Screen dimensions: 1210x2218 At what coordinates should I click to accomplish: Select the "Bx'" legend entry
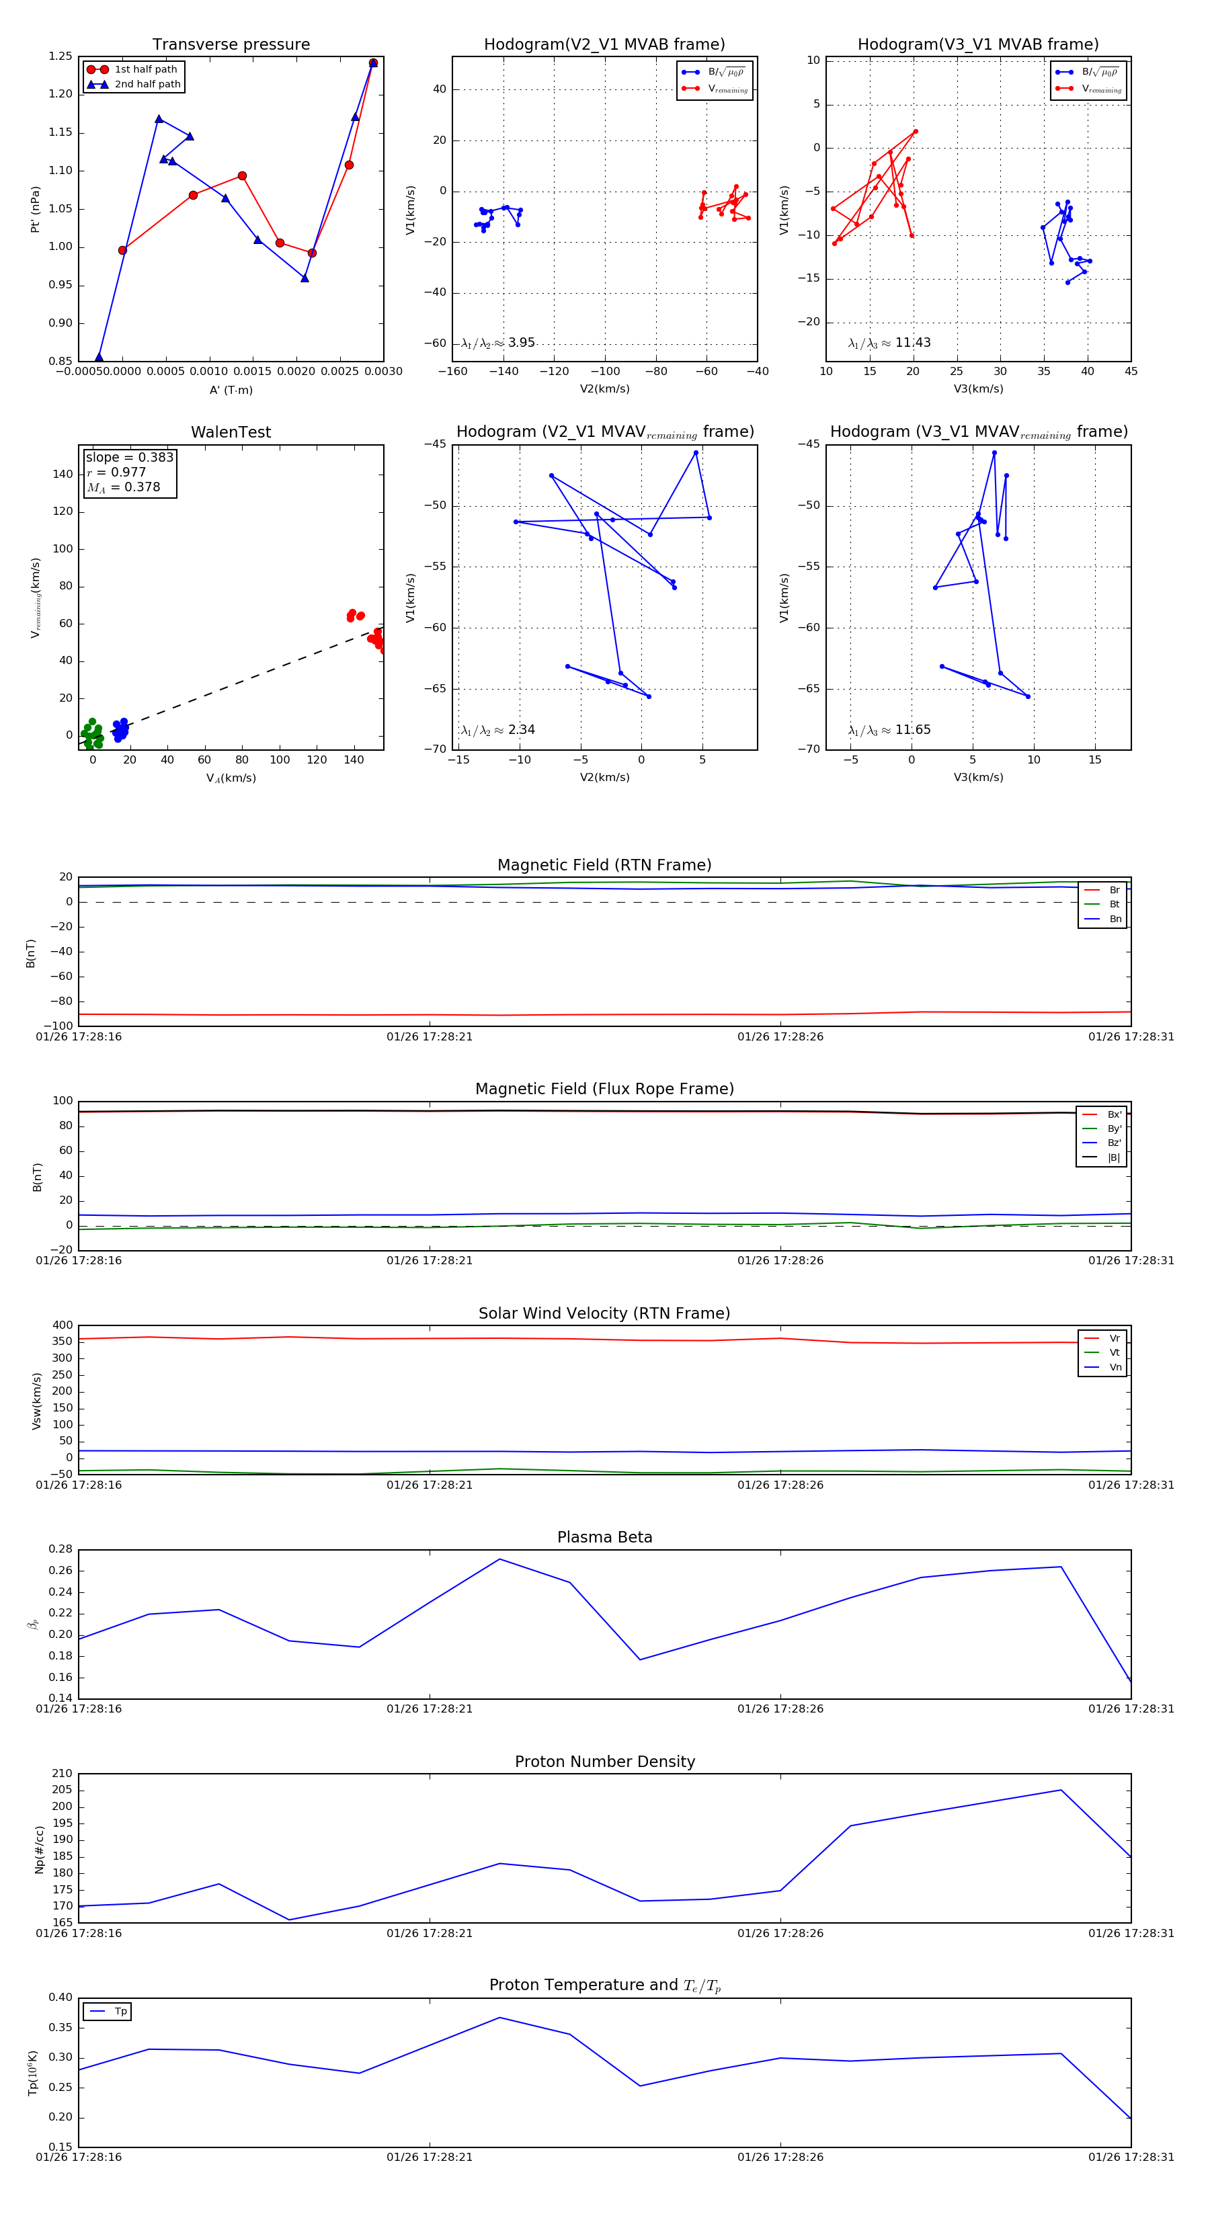coord(1102,1114)
